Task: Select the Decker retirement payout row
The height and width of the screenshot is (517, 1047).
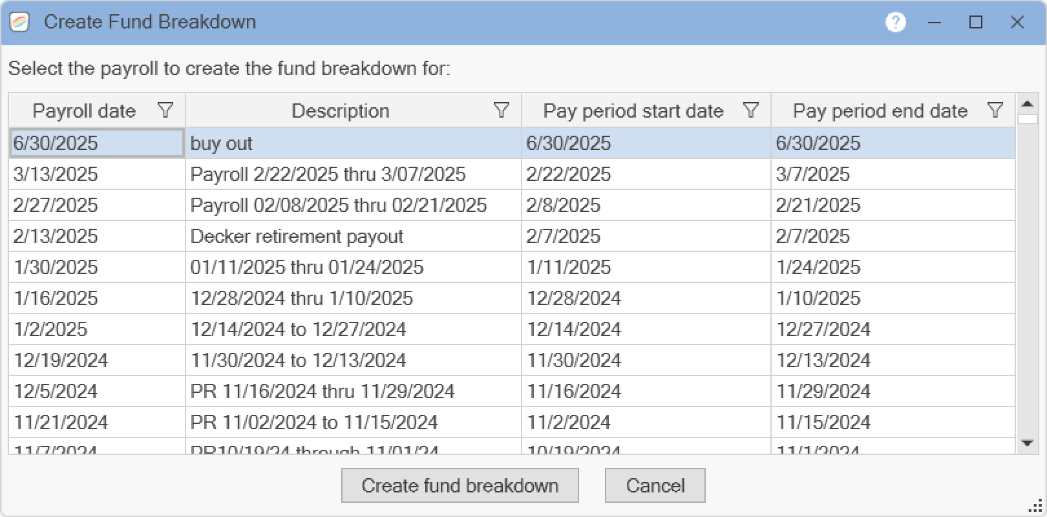Action: coord(297,237)
